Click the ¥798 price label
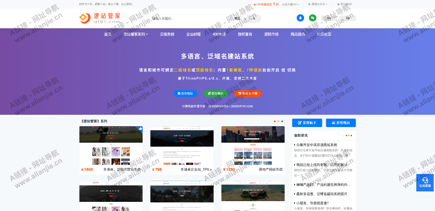The width and height of the screenshot is (435, 211). coord(157,169)
